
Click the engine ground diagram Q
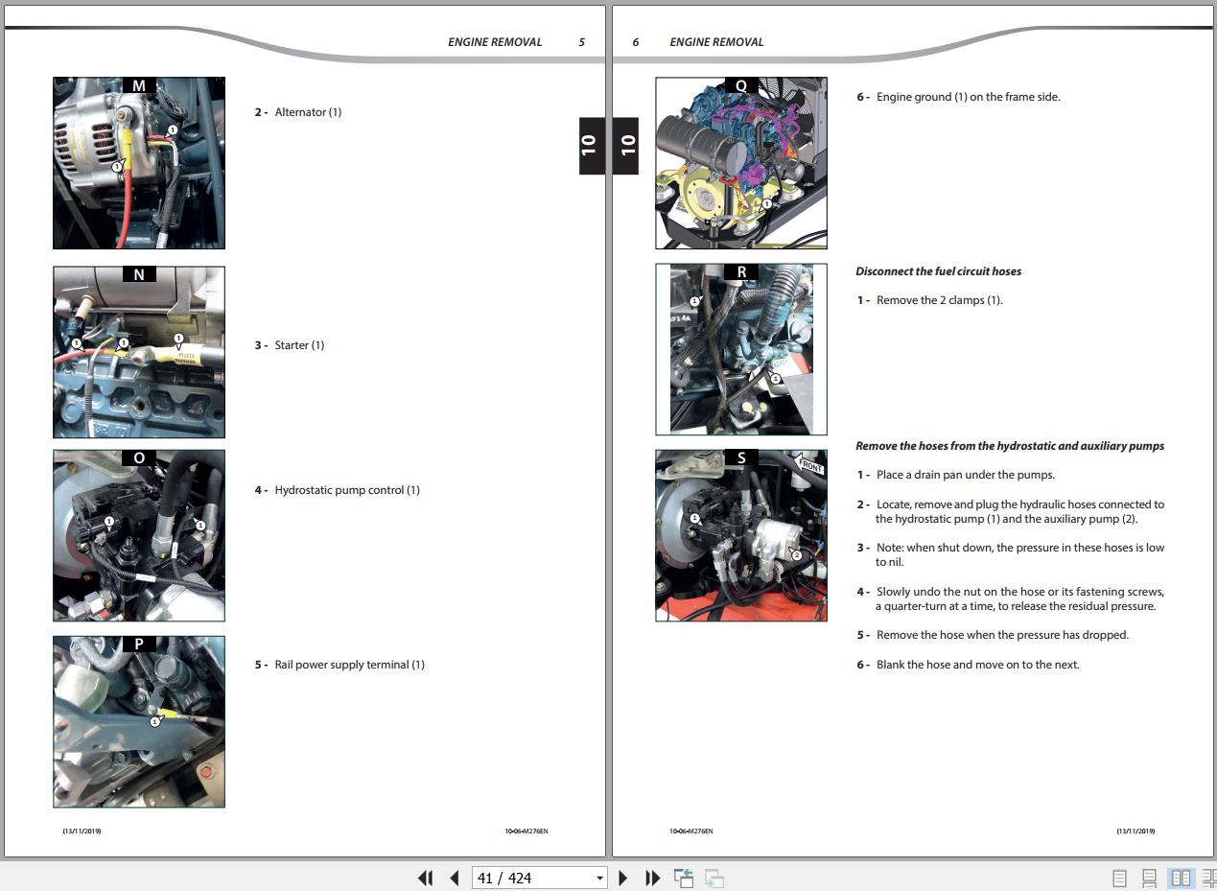click(741, 163)
